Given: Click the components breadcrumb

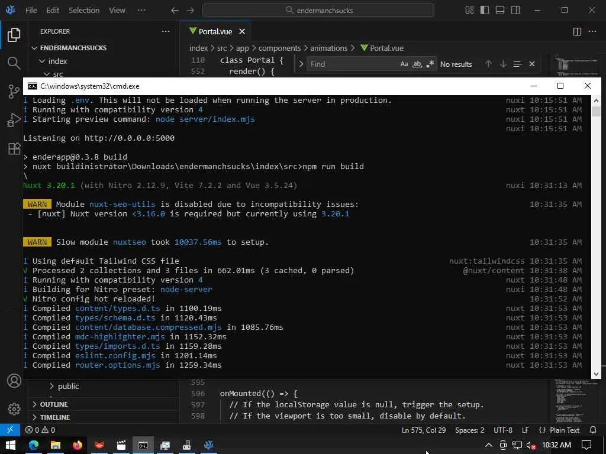Looking at the screenshot, I should coord(279,48).
